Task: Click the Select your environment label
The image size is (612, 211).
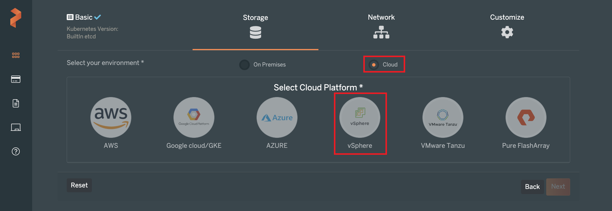Action: coord(105,63)
